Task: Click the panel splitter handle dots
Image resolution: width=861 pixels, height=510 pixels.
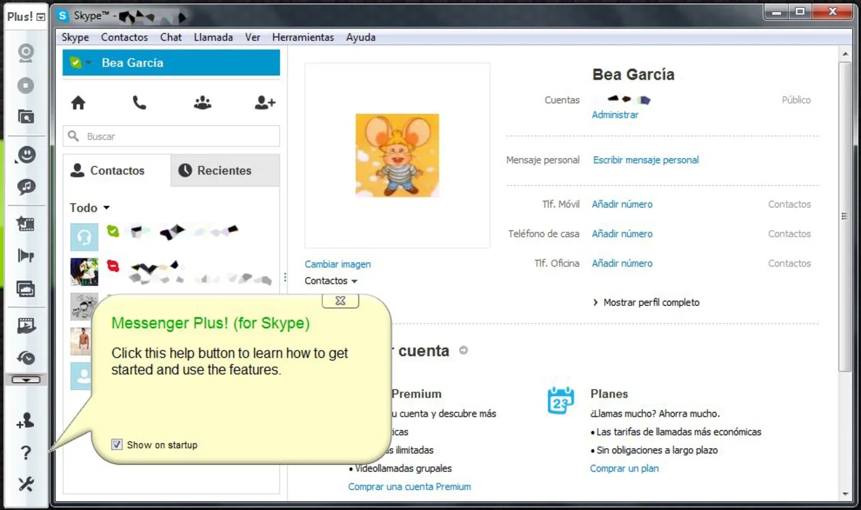Action: click(x=285, y=277)
